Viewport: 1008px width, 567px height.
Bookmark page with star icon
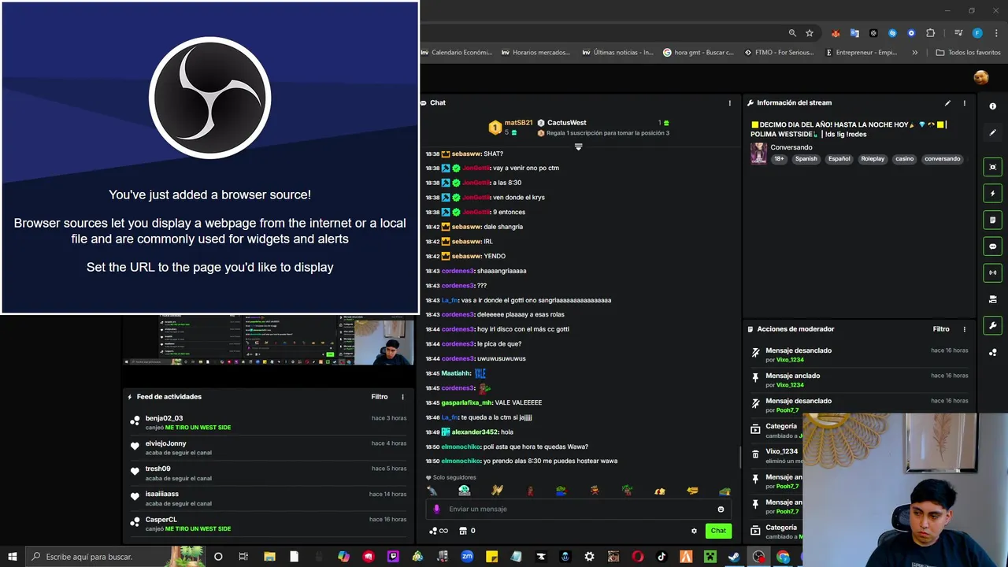(x=810, y=33)
